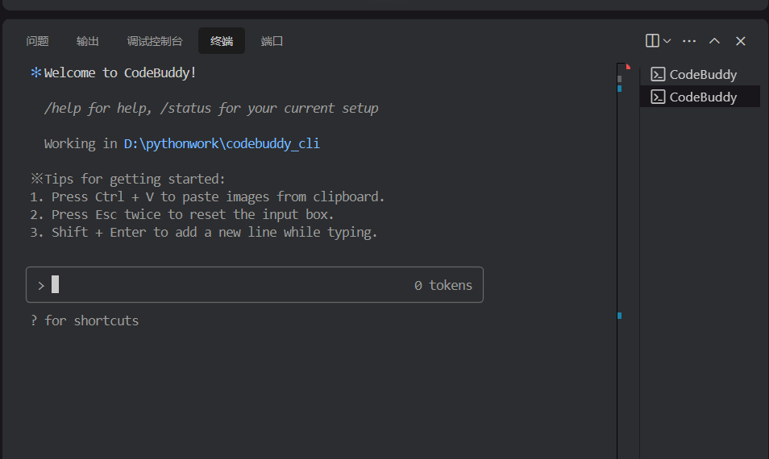769x459 pixels.
Task: Select the 终端 tab
Action: pyautogui.click(x=222, y=41)
